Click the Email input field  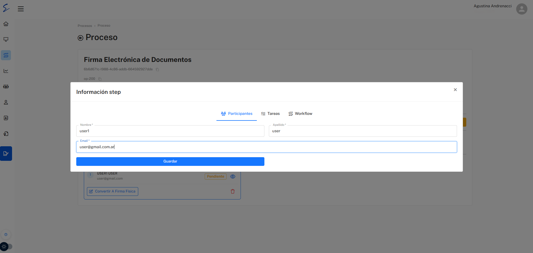click(267, 147)
